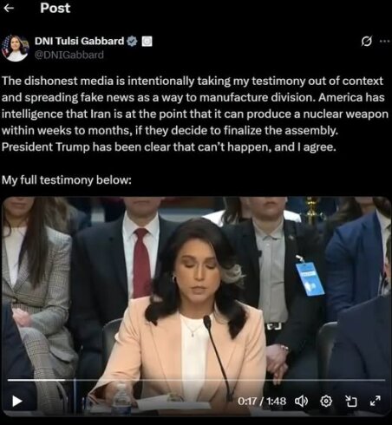The width and height of the screenshot is (392, 425).
Task: Click the current playhead on the progress bar
Action: pos(66,380)
